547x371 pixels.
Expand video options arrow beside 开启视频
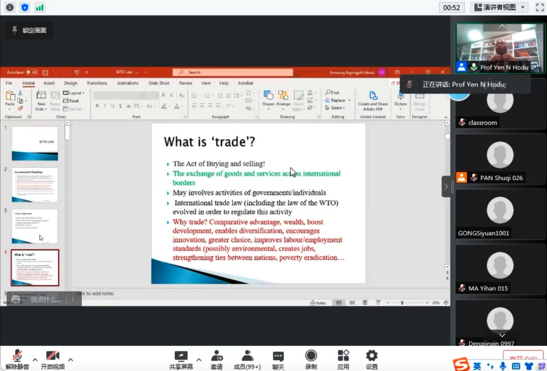(x=71, y=359)
